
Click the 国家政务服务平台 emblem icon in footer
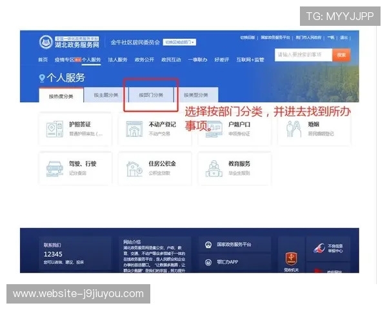pos(208,245)
